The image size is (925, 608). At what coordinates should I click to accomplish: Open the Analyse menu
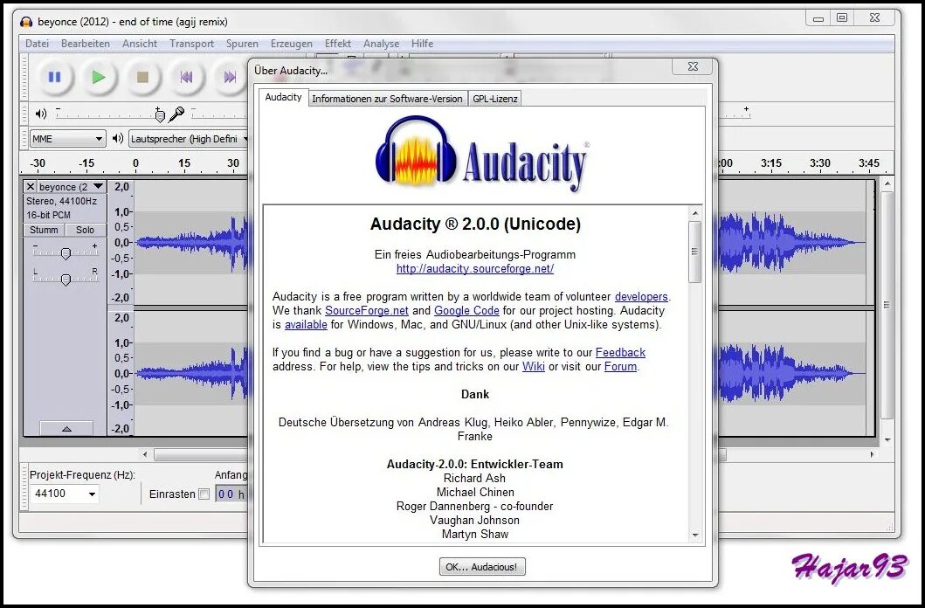coord(381,44)
